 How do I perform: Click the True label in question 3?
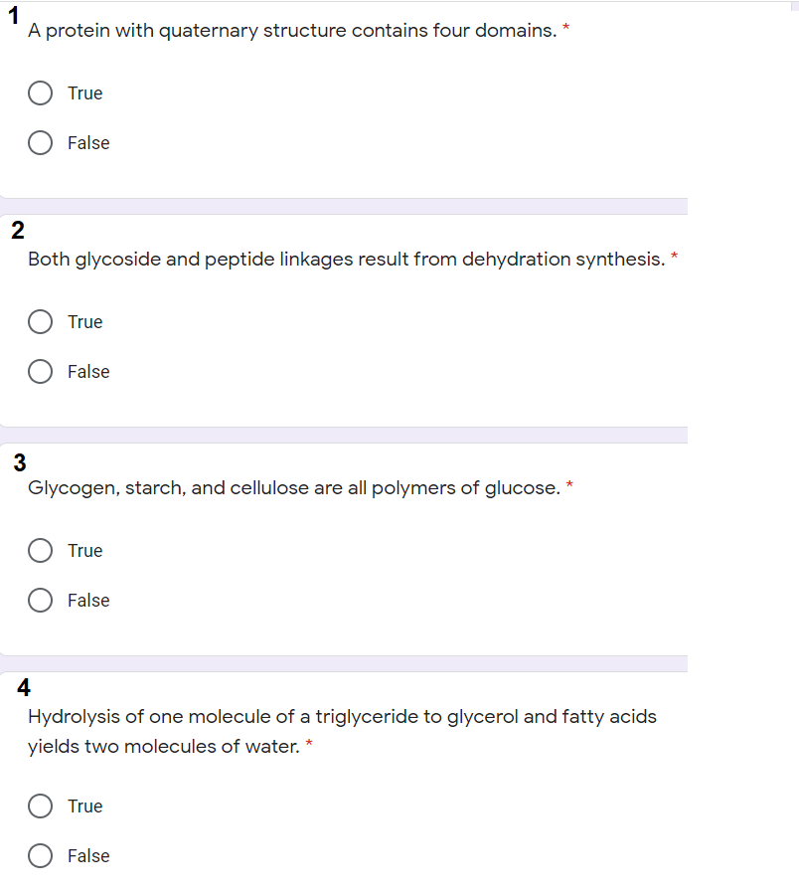coord(85,550)
